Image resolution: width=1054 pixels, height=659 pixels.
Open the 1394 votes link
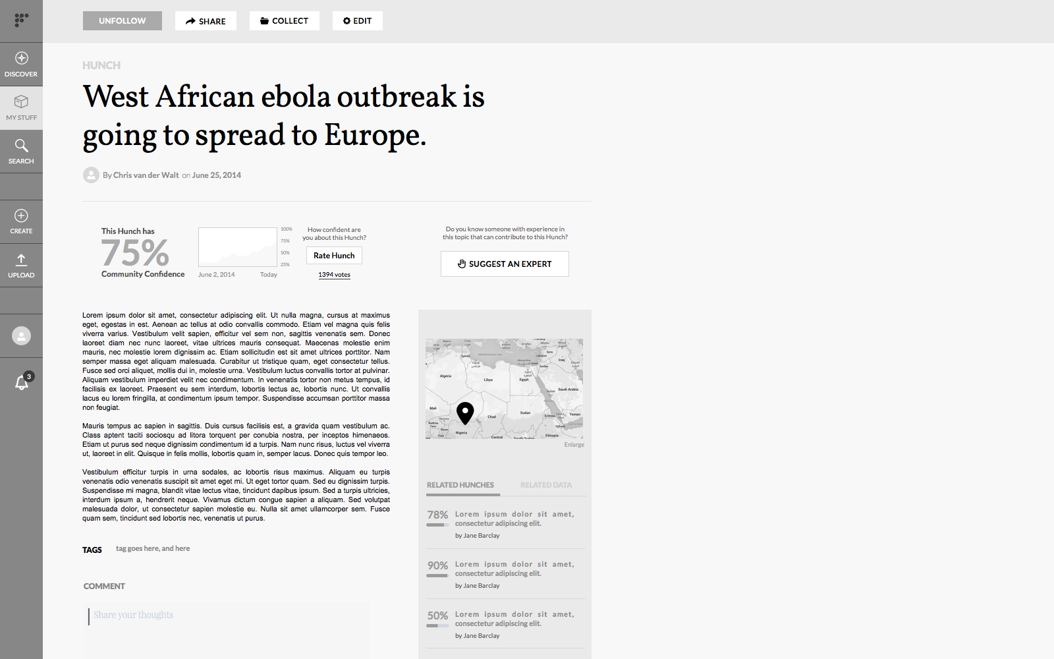(334, 275)
